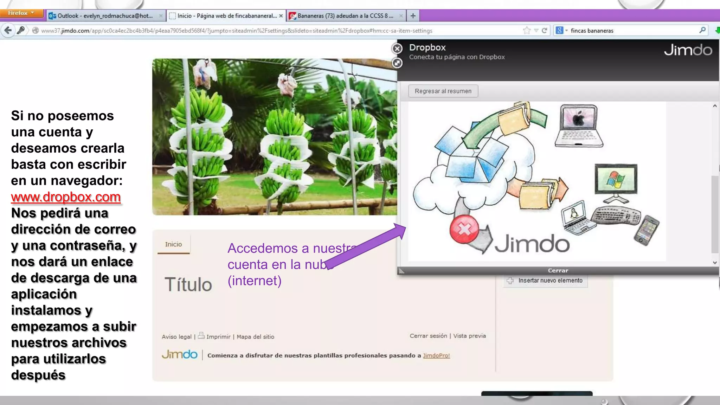Open the 'Mapa del sitio' link
This screenshot has width=720, height=405.
click(256, 337)
